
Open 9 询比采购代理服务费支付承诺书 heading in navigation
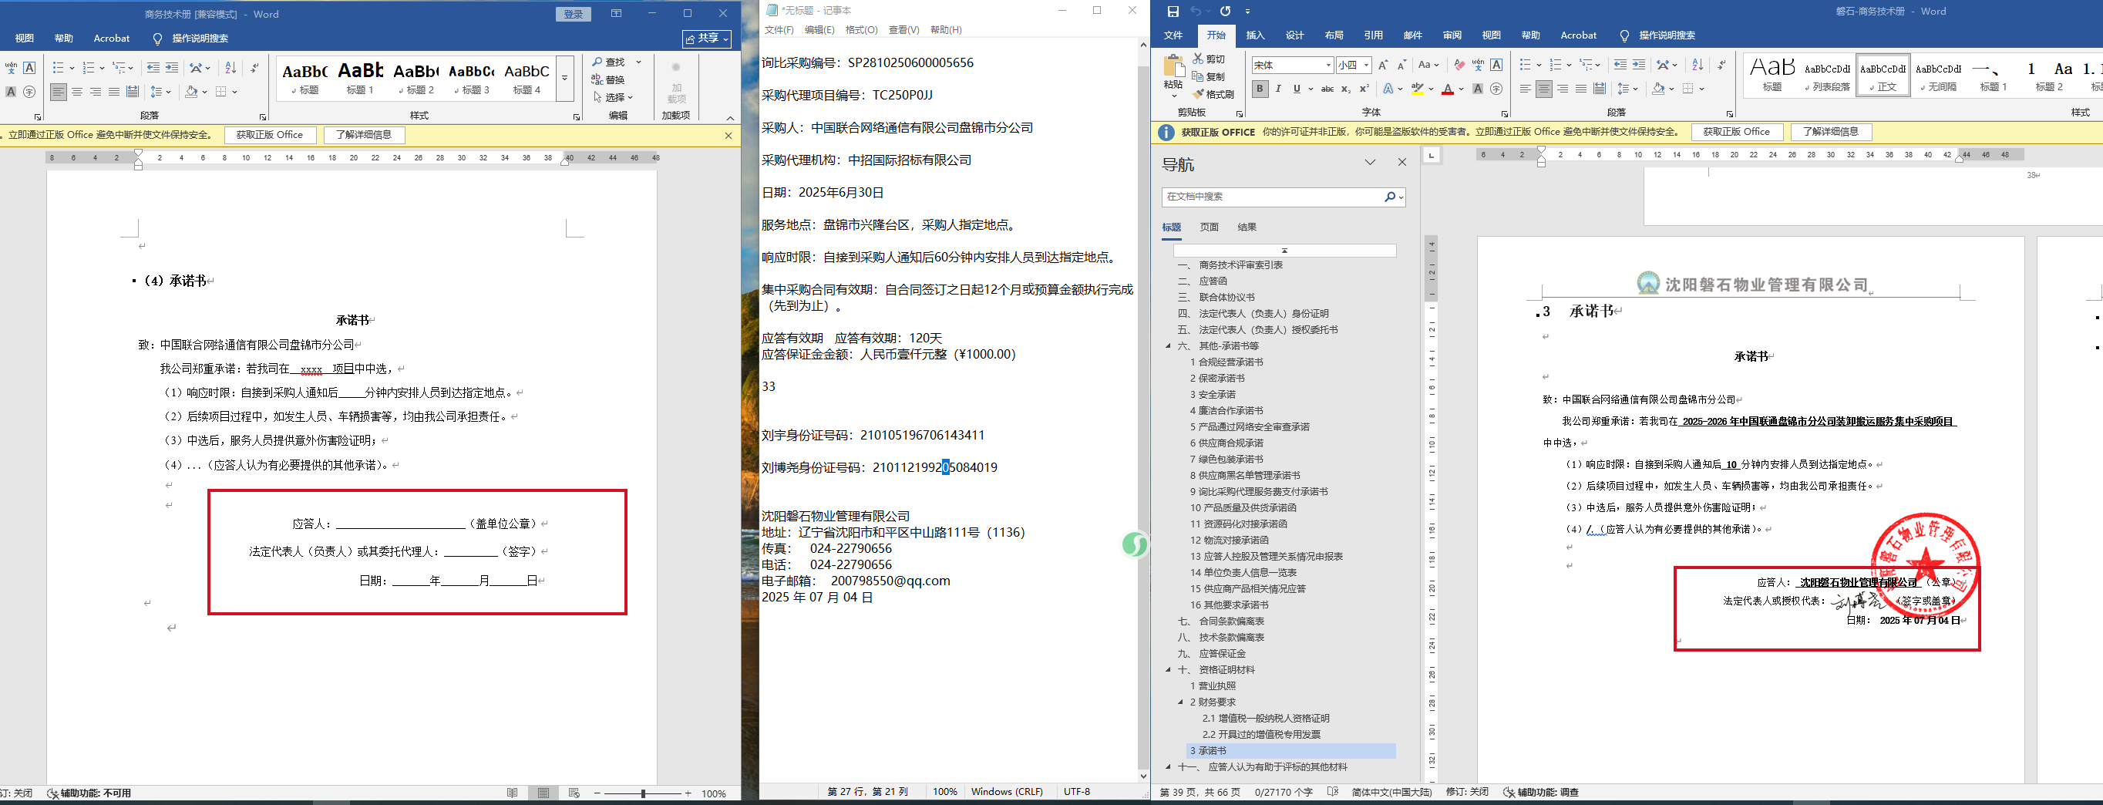[x=1259, y=492]
